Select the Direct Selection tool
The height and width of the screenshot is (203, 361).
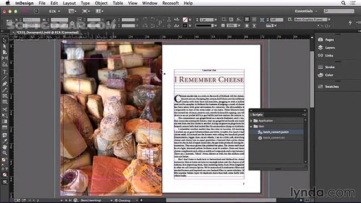pos(4,46)
